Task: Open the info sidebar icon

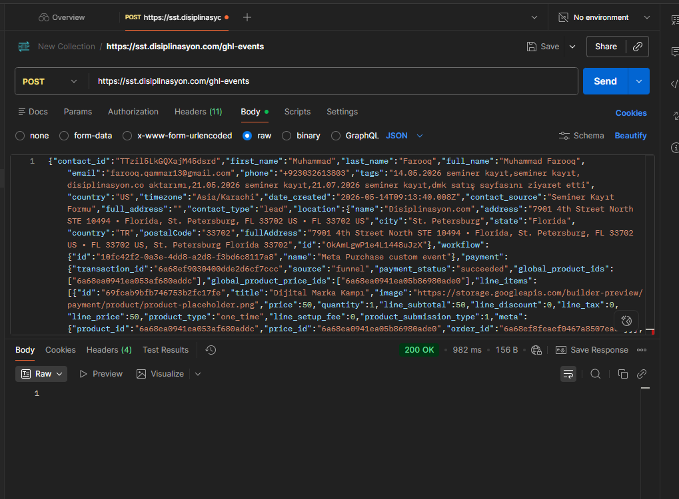Action: click(675, 148)
